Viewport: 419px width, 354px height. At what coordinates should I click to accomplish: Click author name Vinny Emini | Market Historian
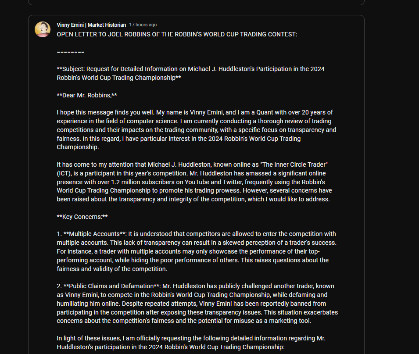pyautogui.click(x=91, y=25)
